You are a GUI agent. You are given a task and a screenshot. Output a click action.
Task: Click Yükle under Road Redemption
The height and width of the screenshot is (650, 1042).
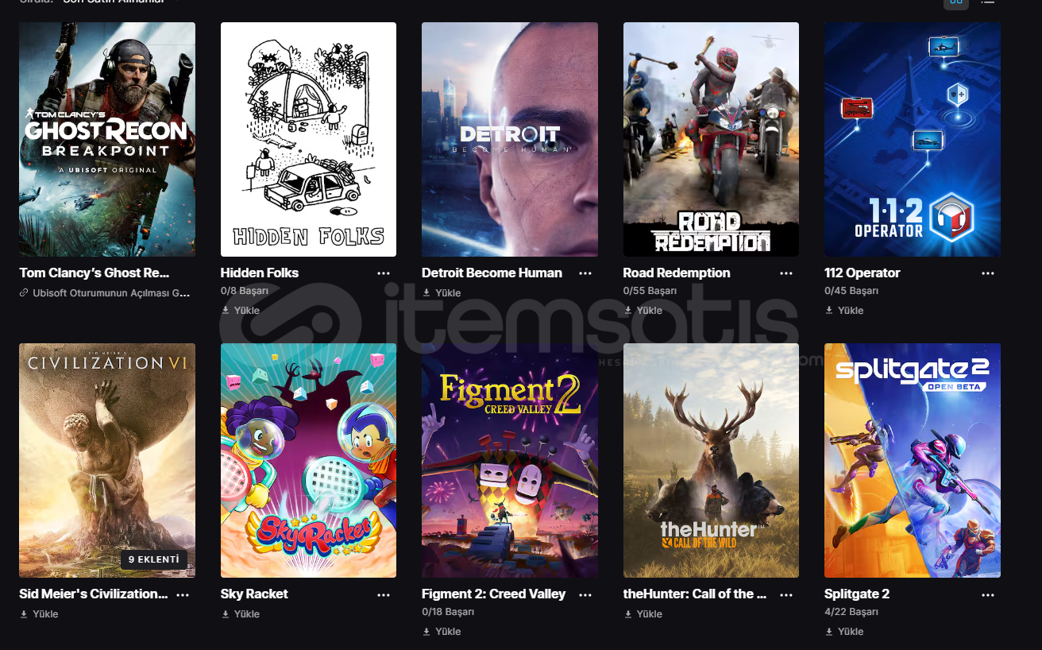point(643,311)
